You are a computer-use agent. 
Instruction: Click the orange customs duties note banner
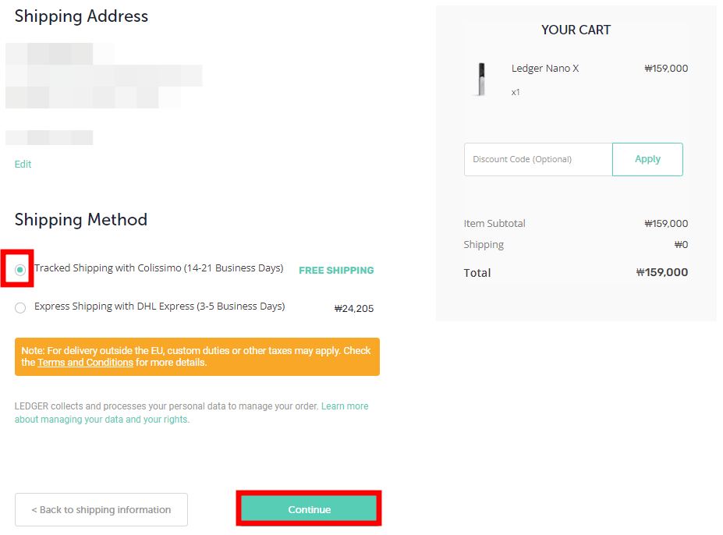[x=197, y=356]
